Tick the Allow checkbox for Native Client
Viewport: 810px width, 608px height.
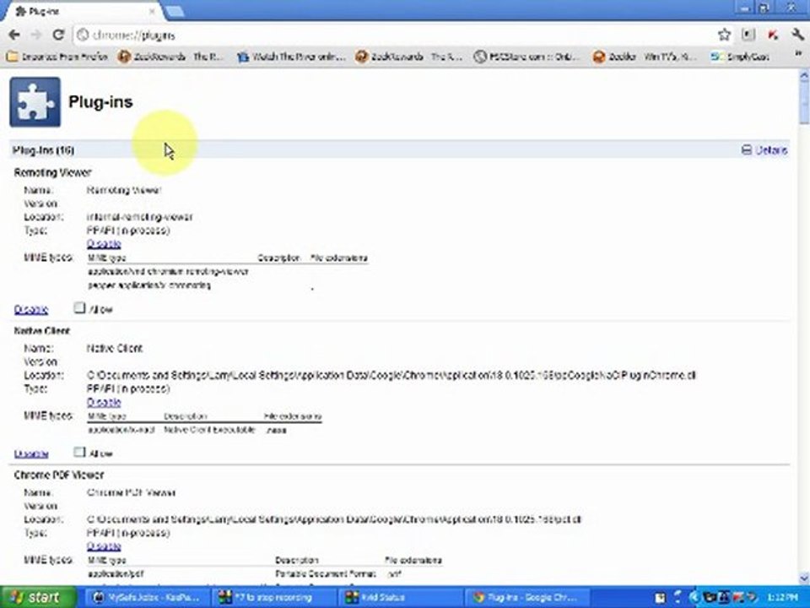(x=79, y=453)
